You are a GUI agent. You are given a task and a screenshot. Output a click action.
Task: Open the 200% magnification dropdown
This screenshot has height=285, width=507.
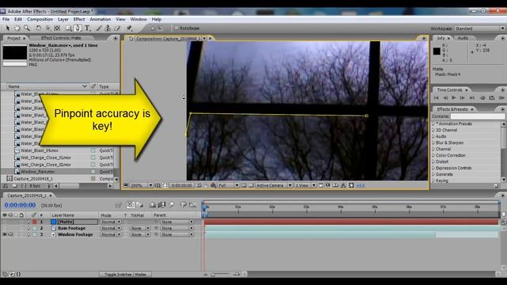point(141,185)
